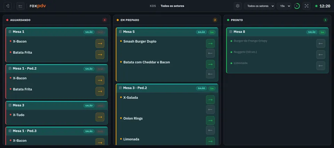Send X-Salada back with the left arrow
The width and height of the screenshot is (334, 148).
click(x=210, y=110)
